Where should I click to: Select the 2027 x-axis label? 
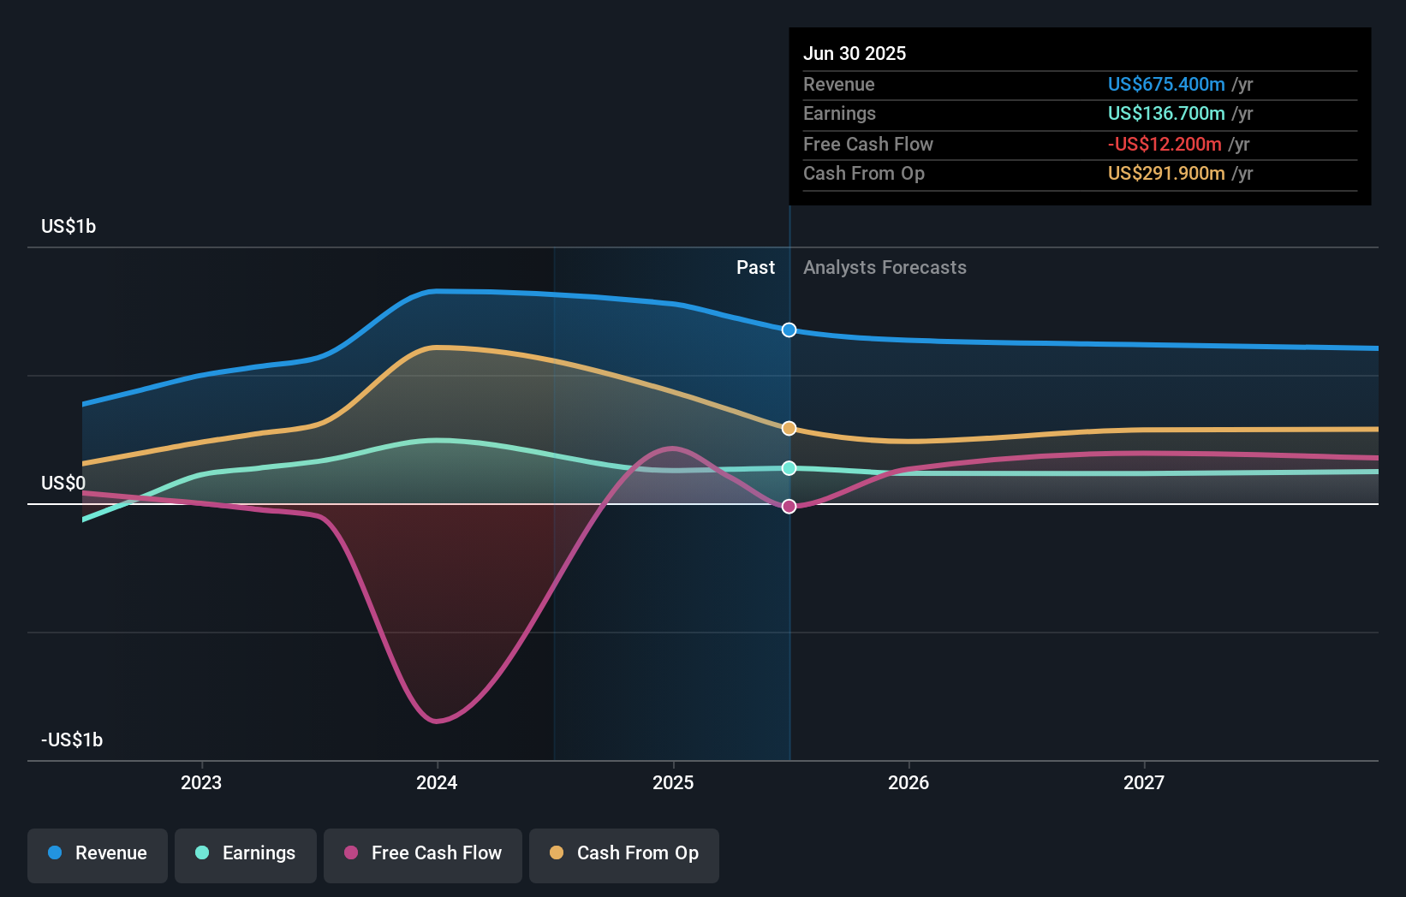click(x=1144, y=782)
